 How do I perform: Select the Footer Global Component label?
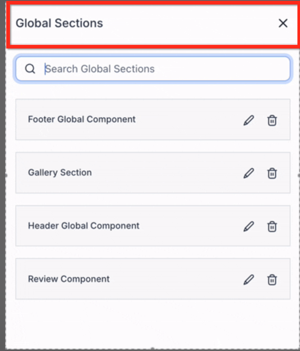(x=82, y=119)
